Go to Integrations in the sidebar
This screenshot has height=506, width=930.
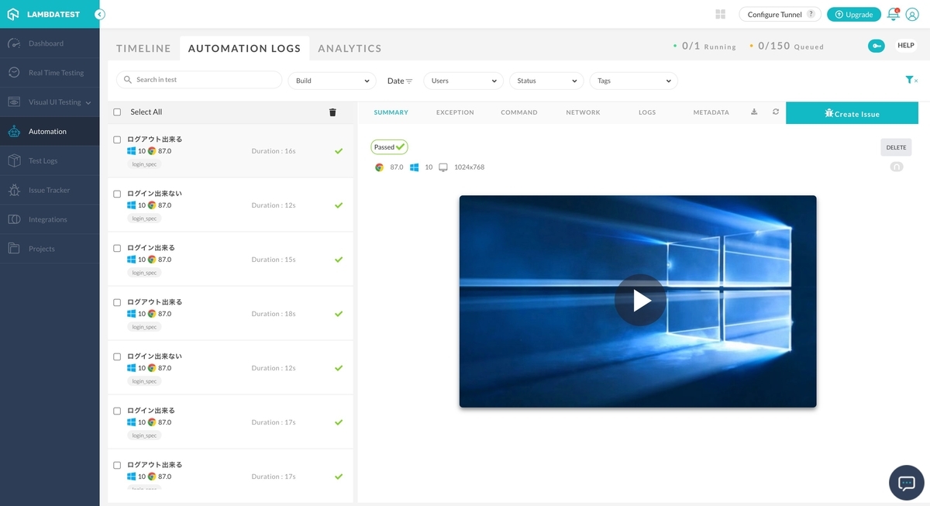(x=50, y=220)
